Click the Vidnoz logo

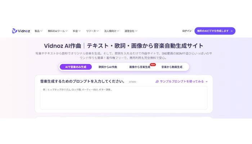pyautogui.click(x=21, y=31)
